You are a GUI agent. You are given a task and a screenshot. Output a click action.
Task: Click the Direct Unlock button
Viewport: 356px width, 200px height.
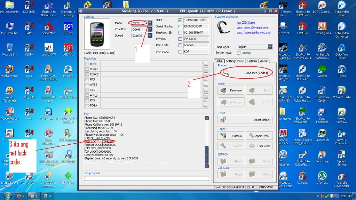(x=245, y=120)
